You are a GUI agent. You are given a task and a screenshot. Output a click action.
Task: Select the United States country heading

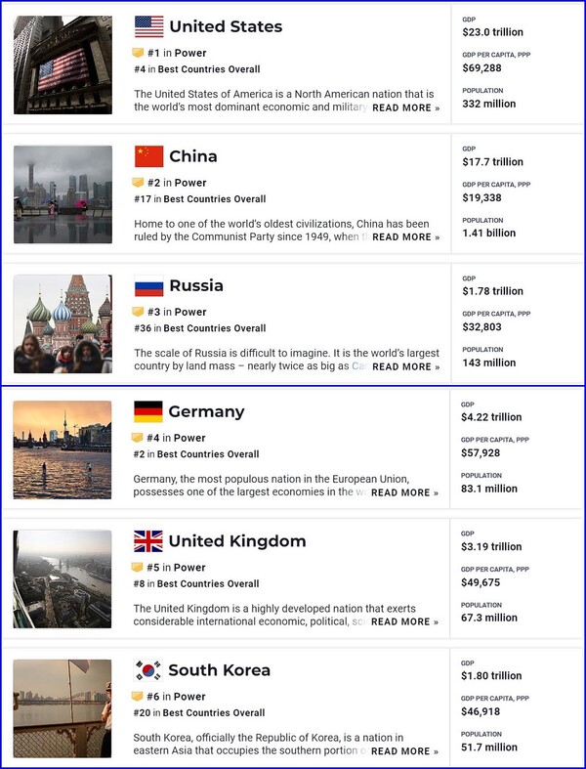[226, 26]
